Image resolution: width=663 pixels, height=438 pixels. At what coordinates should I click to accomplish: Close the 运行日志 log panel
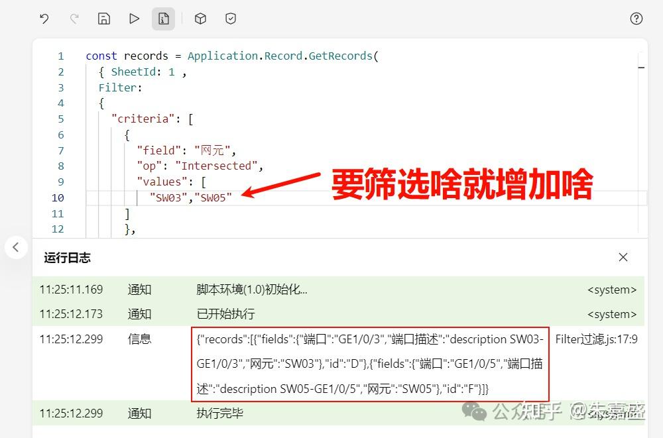click(623, 257)
